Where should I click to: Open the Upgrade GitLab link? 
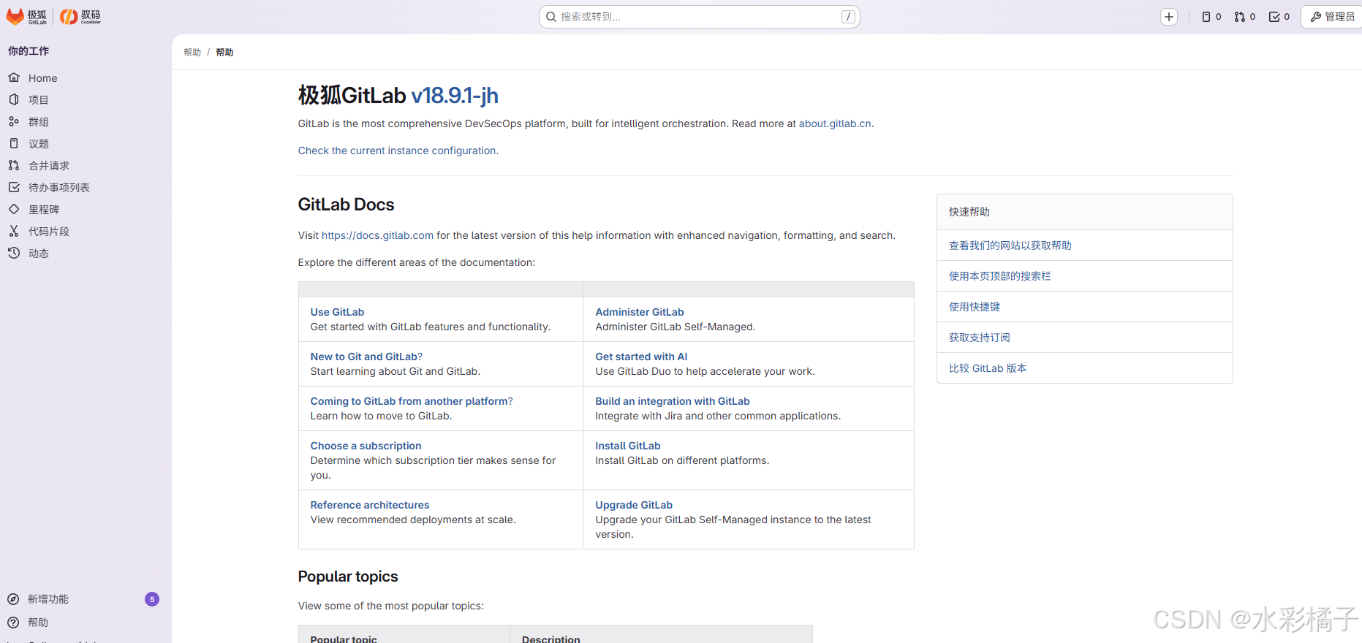(x=634, y=505)
